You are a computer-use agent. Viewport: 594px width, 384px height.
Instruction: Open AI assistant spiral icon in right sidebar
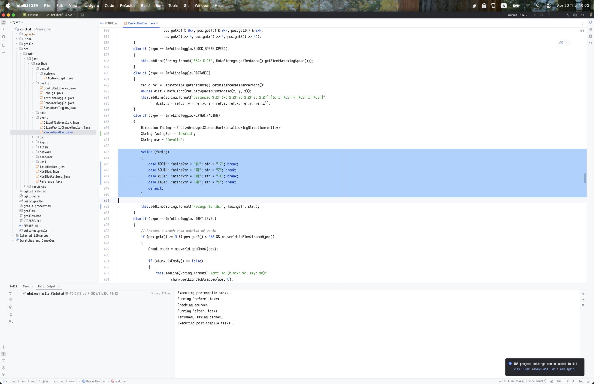pos(591,29)
